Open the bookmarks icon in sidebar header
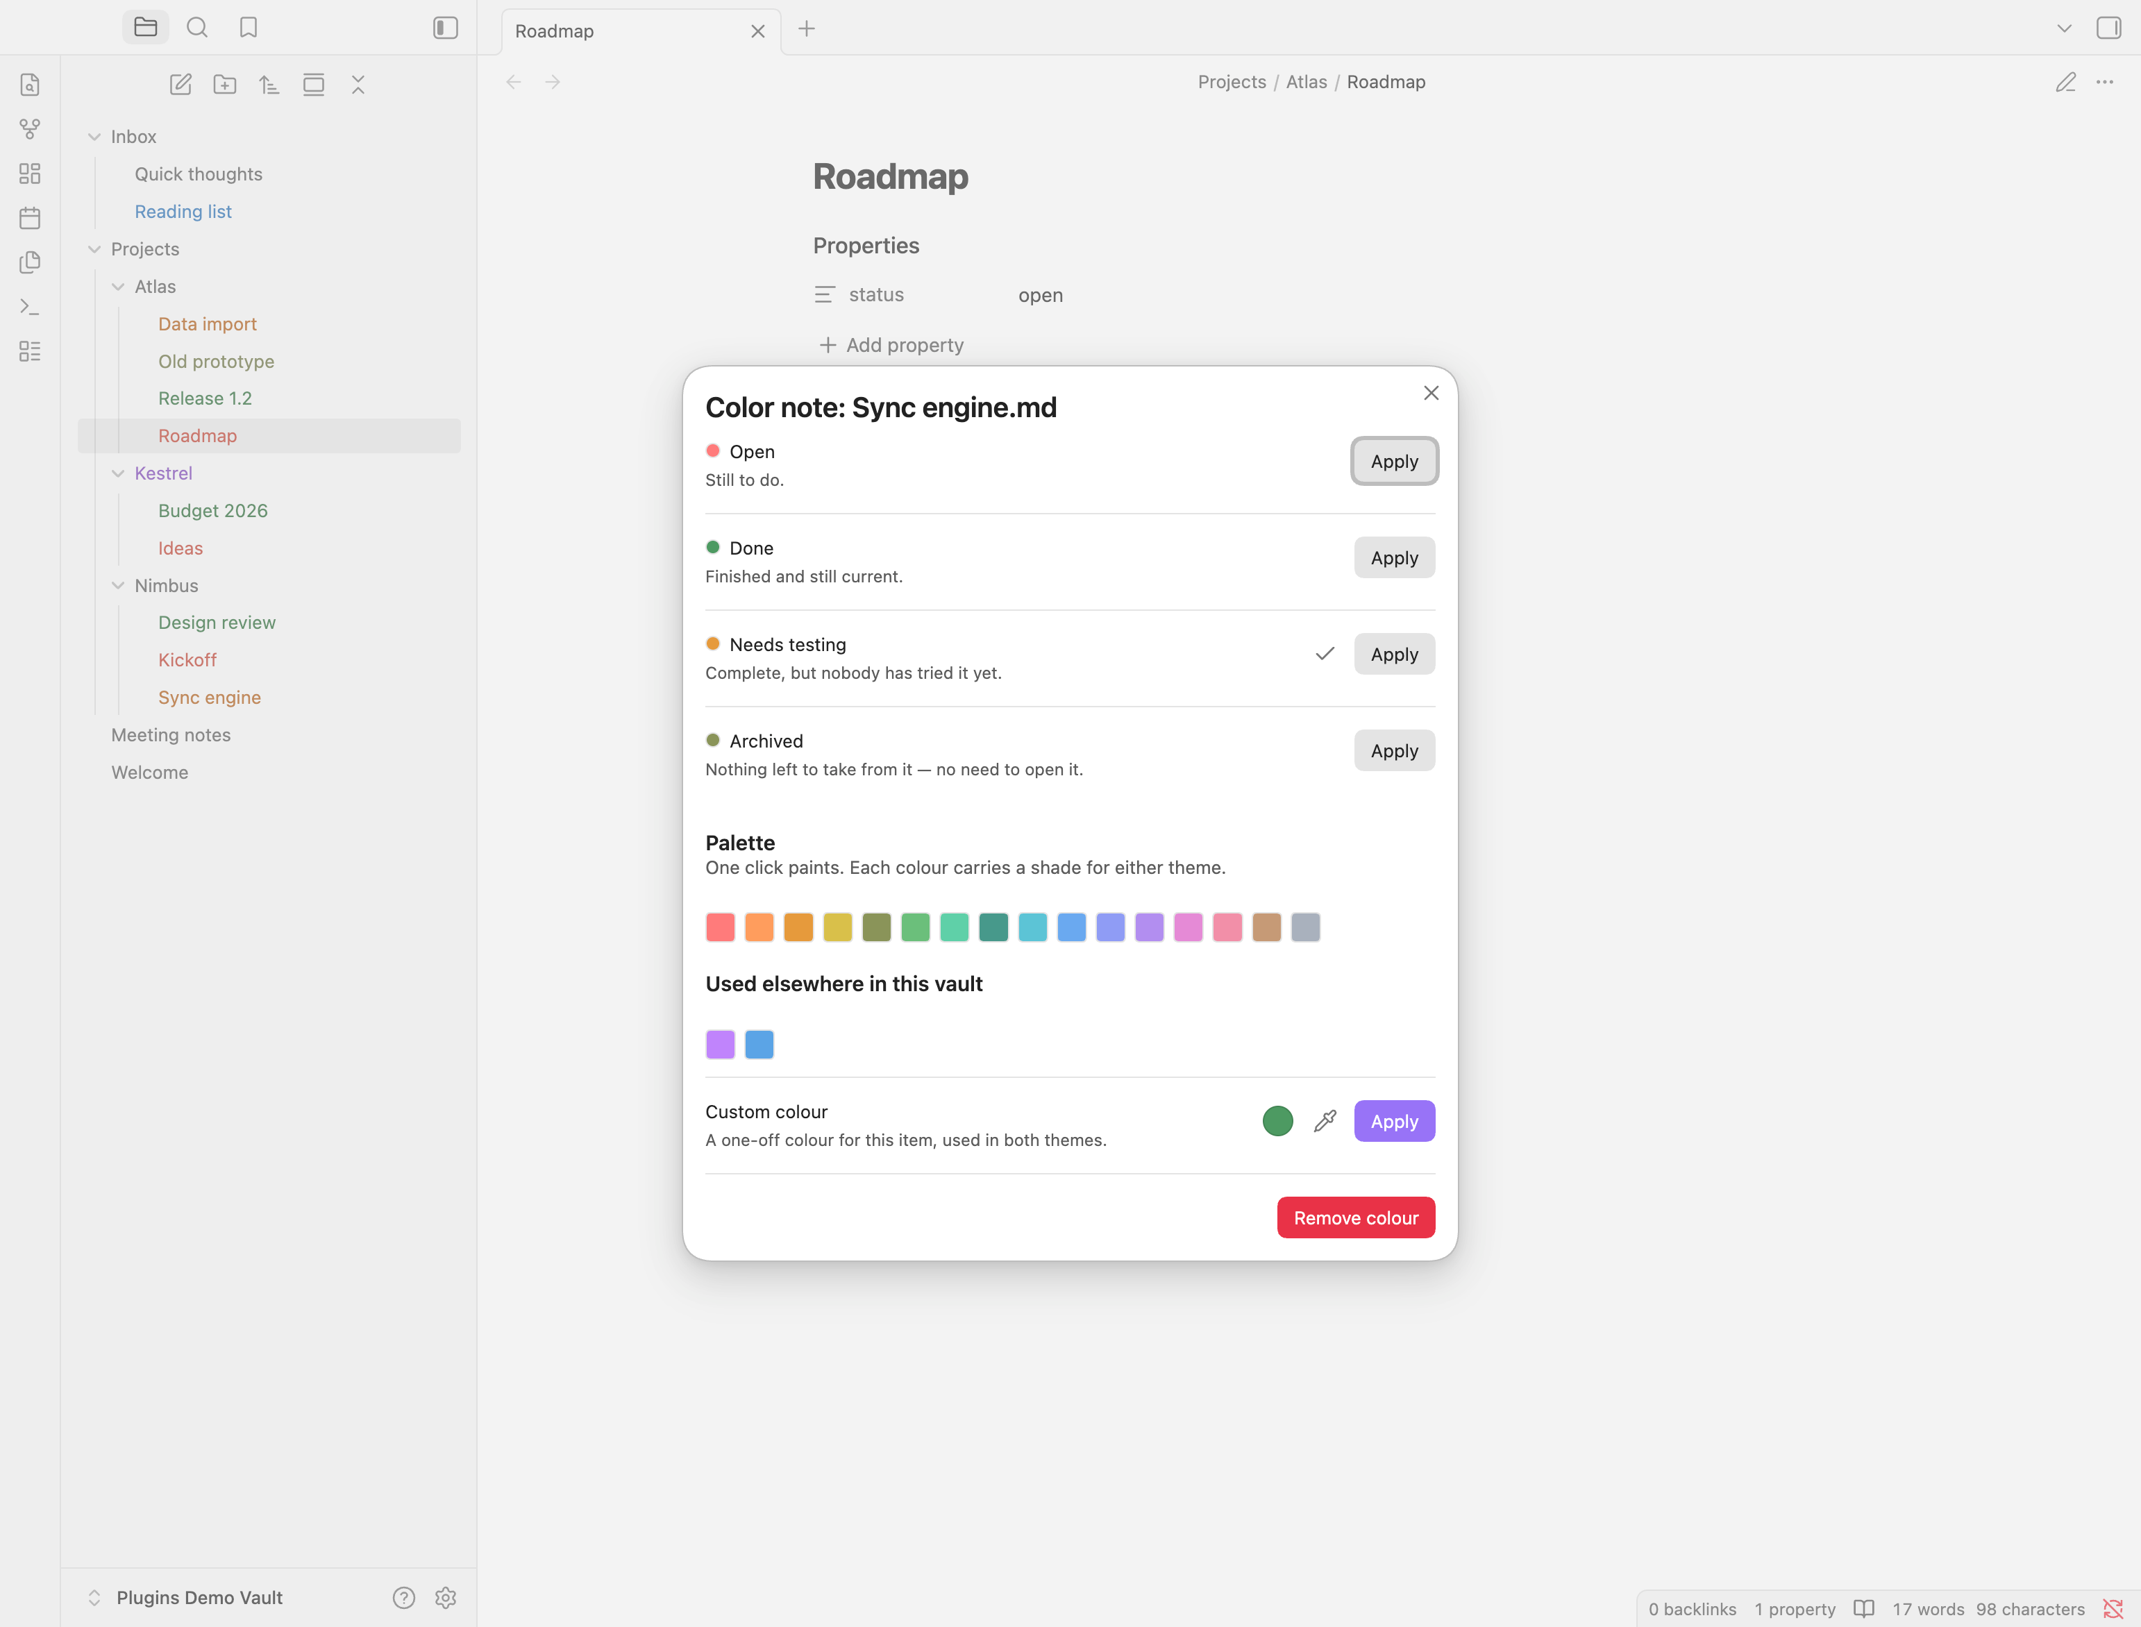Screen dimensions: 2141x1627 pos(248,27)
